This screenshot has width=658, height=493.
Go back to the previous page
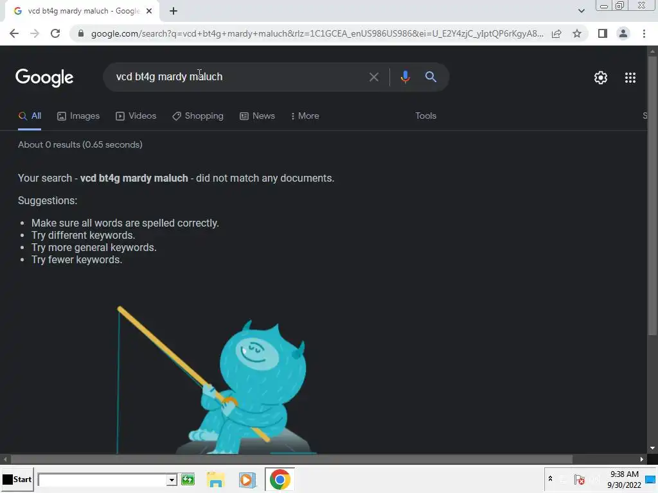pos(14,33)
